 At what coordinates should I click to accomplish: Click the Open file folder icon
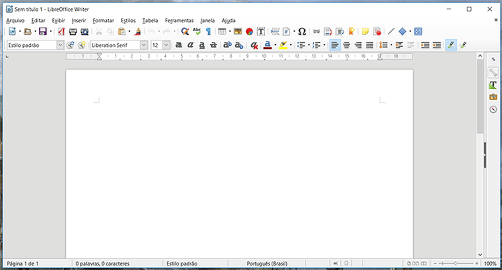coord(28,31)
